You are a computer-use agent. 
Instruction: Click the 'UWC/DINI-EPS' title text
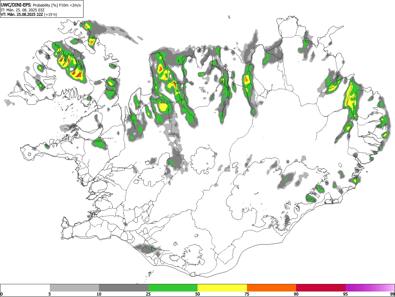click(x=15, y=5)
